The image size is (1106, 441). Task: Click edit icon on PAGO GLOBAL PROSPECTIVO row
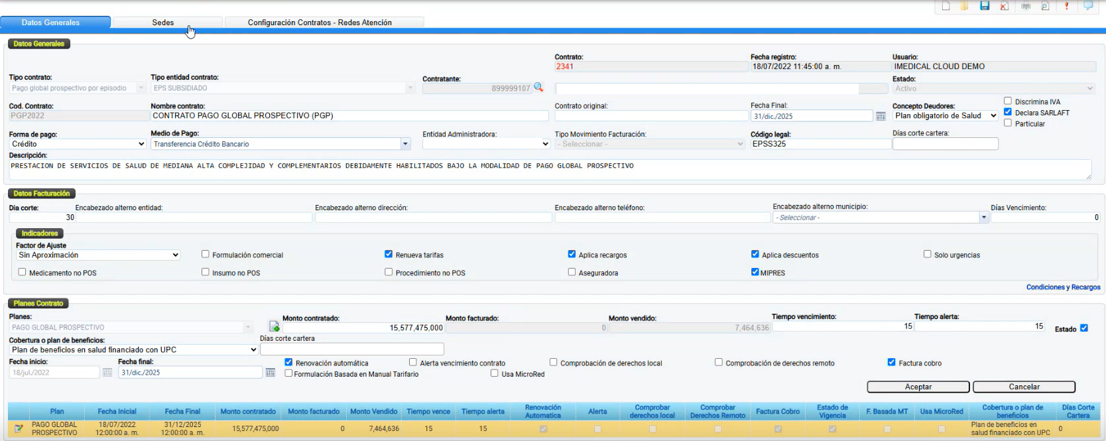(x=19, y=428)
